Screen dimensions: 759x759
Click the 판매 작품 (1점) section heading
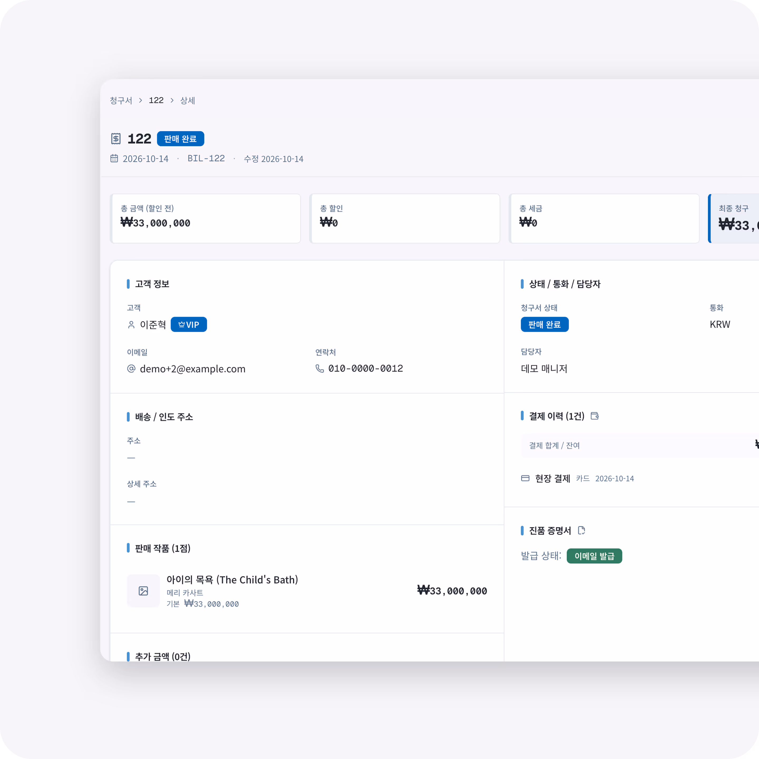163,548
